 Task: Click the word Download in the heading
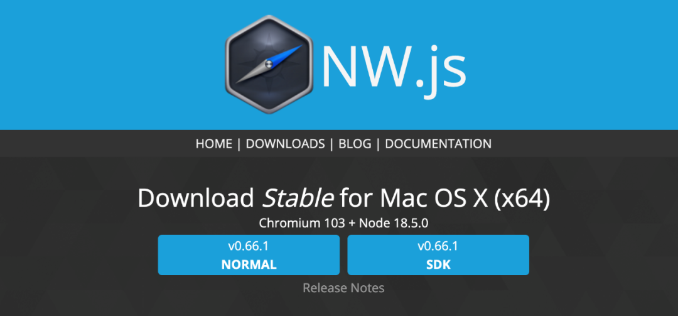196,199
